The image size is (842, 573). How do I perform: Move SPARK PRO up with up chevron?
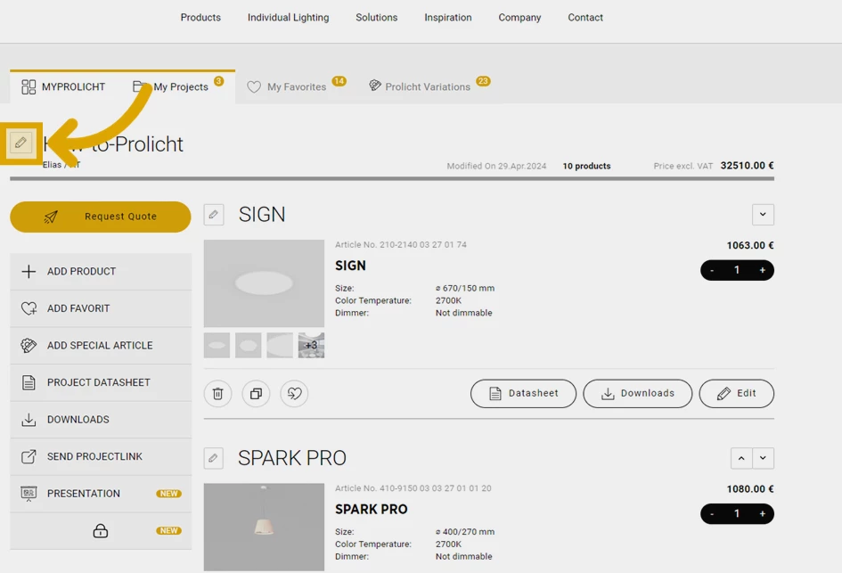tap(740, 458)
